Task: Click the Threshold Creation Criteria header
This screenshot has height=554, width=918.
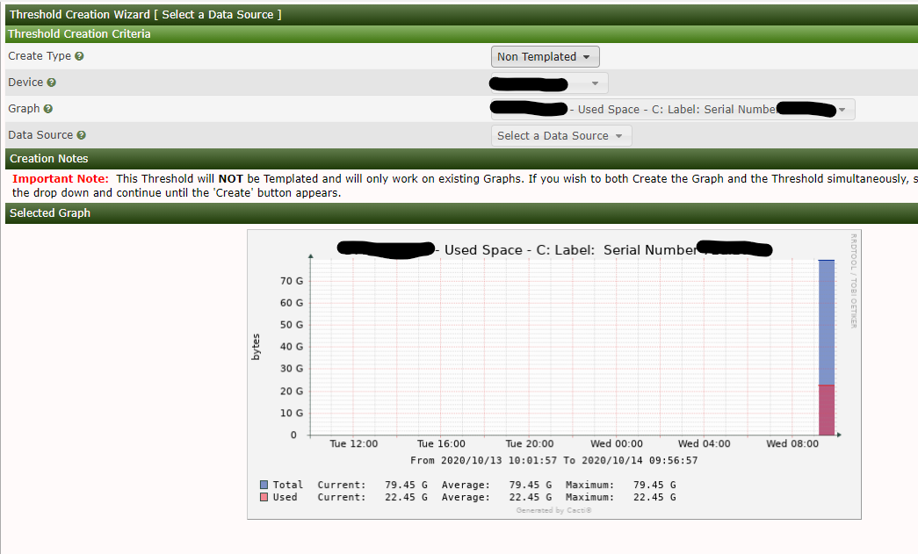Action: coord(461,34)
